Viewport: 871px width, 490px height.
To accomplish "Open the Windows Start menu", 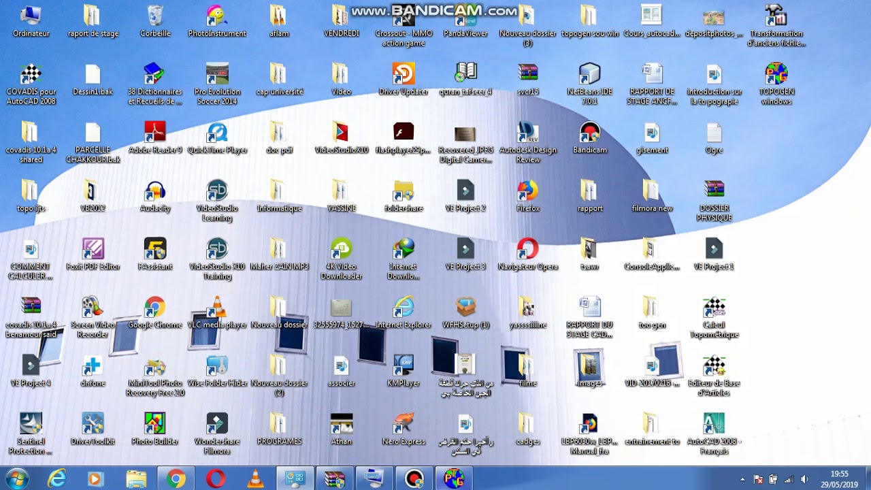I will pos(16,479).
